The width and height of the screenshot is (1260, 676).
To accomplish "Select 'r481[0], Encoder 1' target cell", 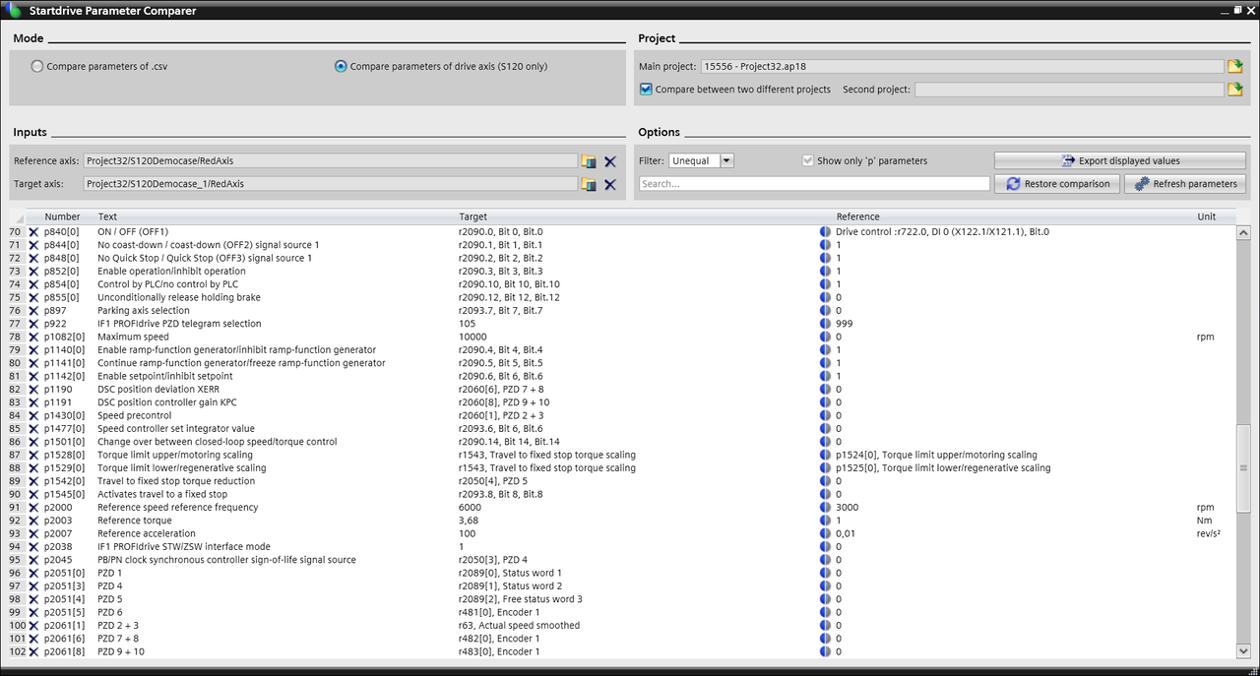I will click(499, 612).
